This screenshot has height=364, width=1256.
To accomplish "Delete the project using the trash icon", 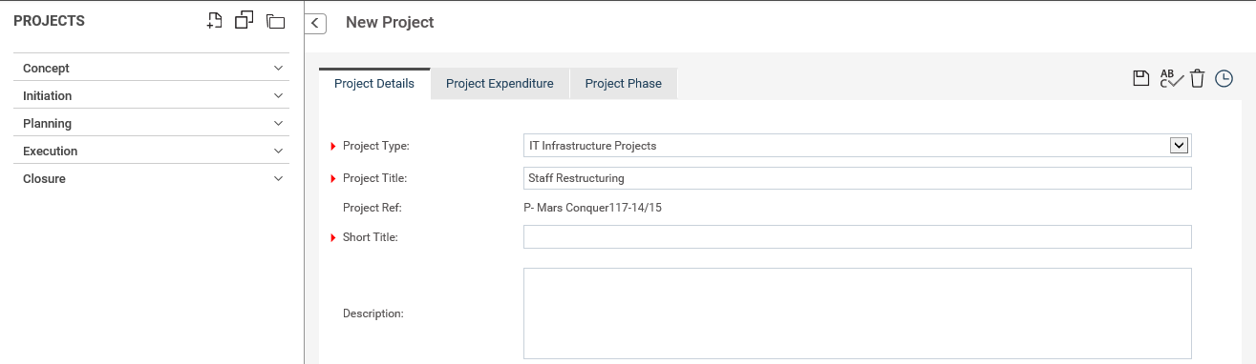I will [x=1197, y=79].
